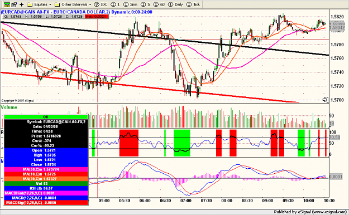Screen dimensions: 349x215
Task: Click the RSI value row in data window
Action: pyautogui.click(x=46, y=188)
